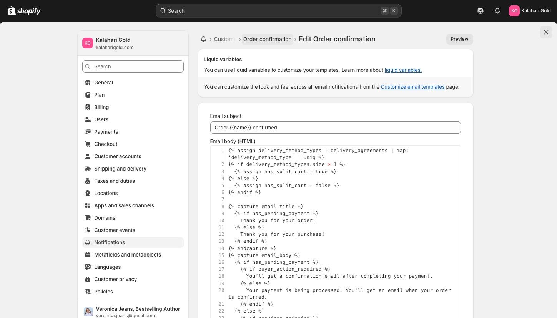Click the truncated Customer breadcrumb
Viewport: 557px width, 318px height.
pyautogui.click(x=225, y=39)
